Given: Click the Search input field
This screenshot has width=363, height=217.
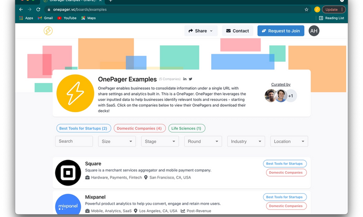Looking at the screenshot, I should 74,141.
